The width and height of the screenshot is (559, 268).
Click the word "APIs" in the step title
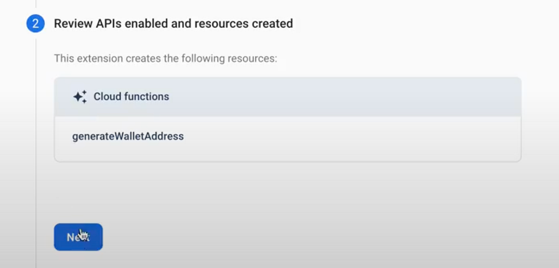click(x=109, y=23)
